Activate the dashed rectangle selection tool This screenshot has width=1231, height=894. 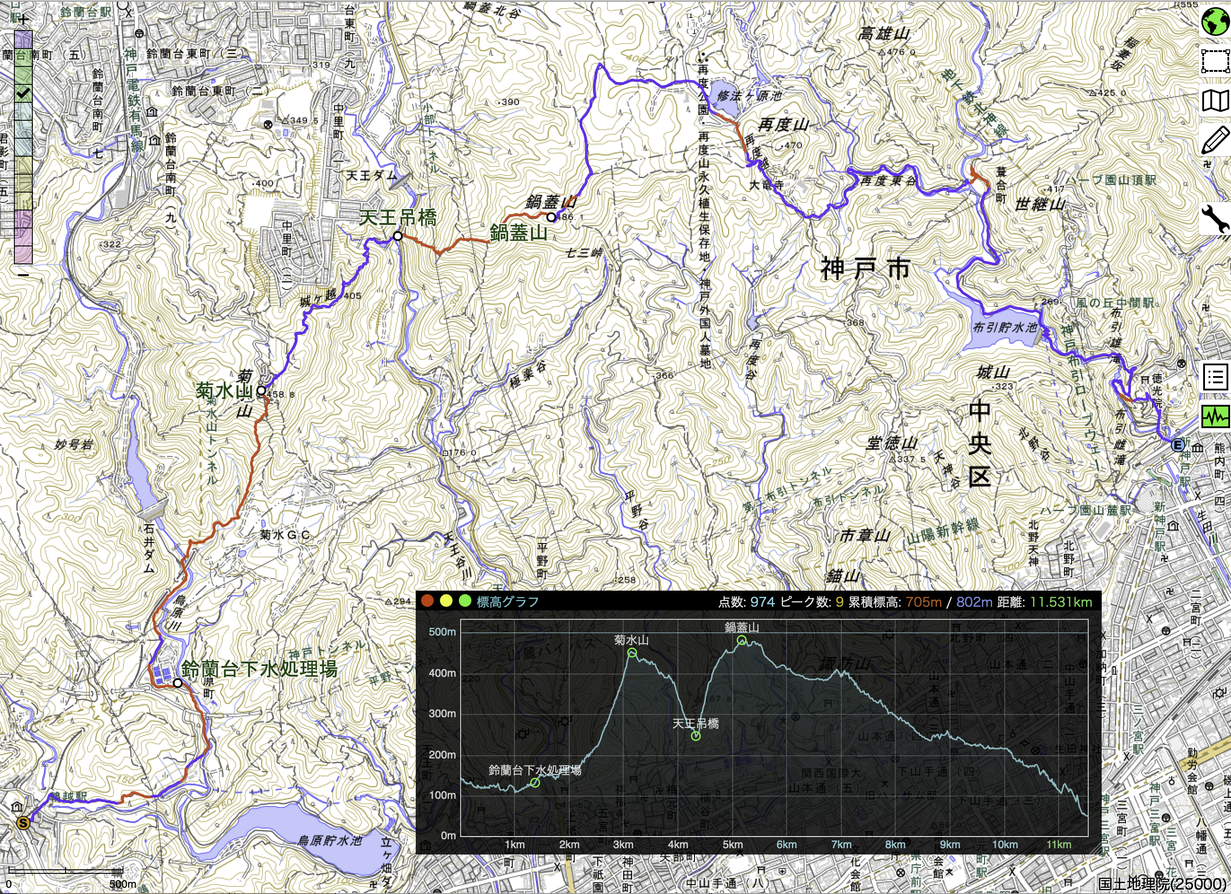(1215, 61)
